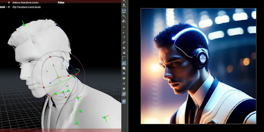This screenshot has height=132, width=264.
Task: Select the headlight lighting icon in the display toolbar
Action: pyautogui.click(x=124, y=5)
